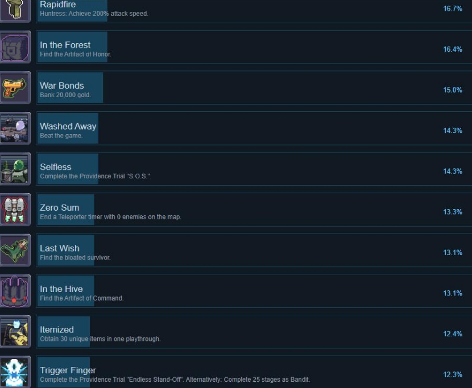This screenshot has width=472, height=388.
Task: Click the Rapidfire achievement icon
Action: tap(15, 11)
